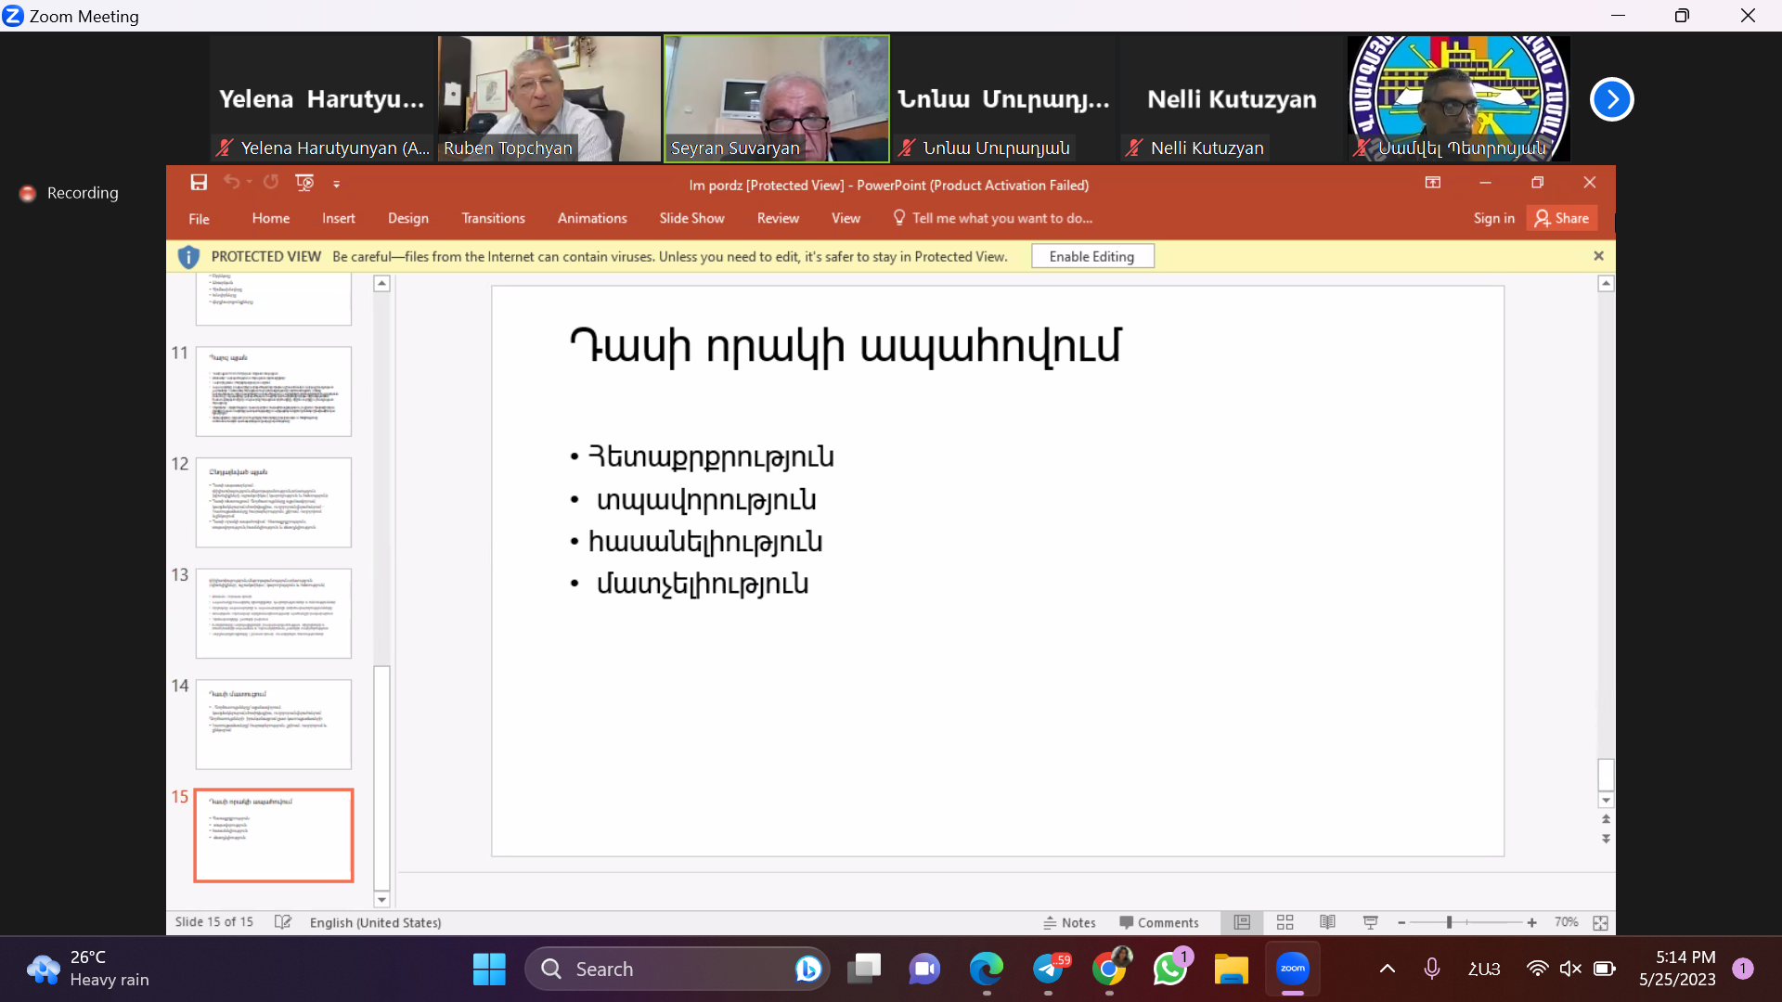Dismiss the Protected View warning bar
Image resolution: width=1782 pixels, height=1002 pixels.
point(1598,256)
